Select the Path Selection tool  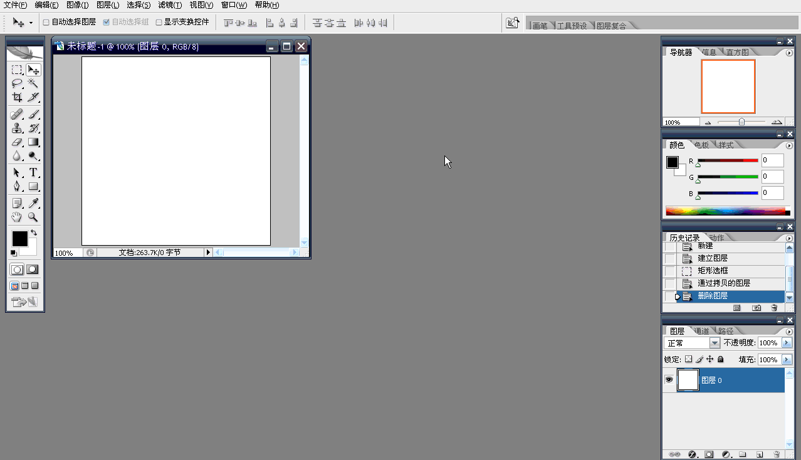17,173
